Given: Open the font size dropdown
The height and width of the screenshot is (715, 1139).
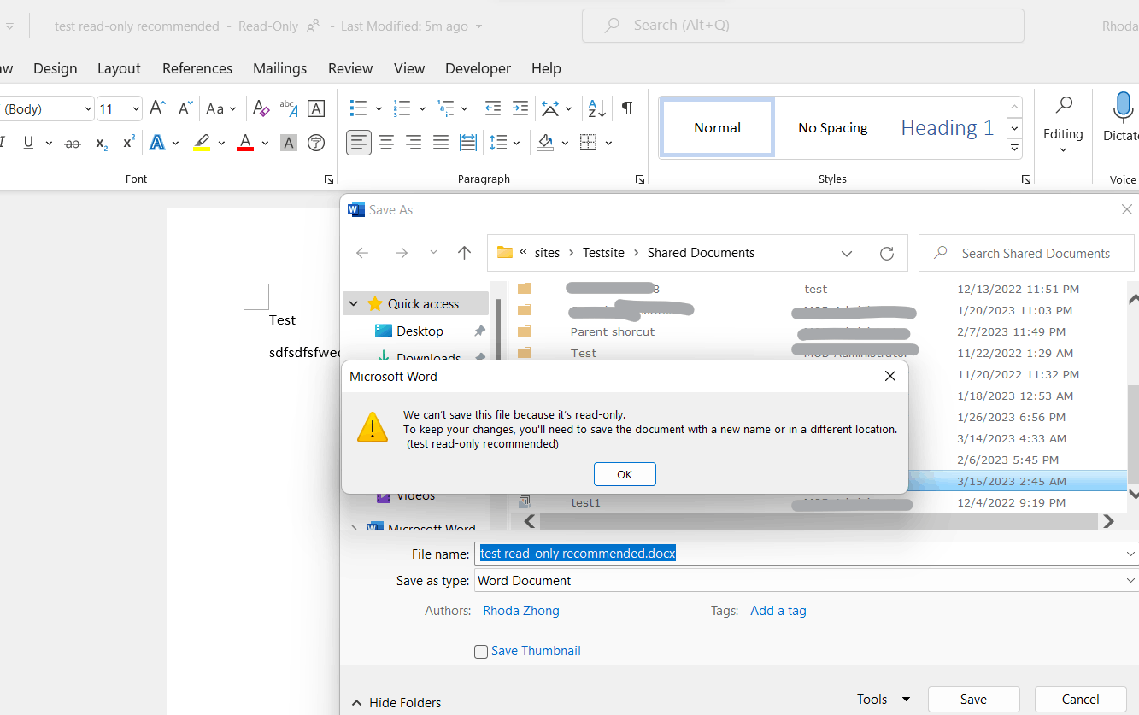Looking at the screenshot, I should point(136,108).
